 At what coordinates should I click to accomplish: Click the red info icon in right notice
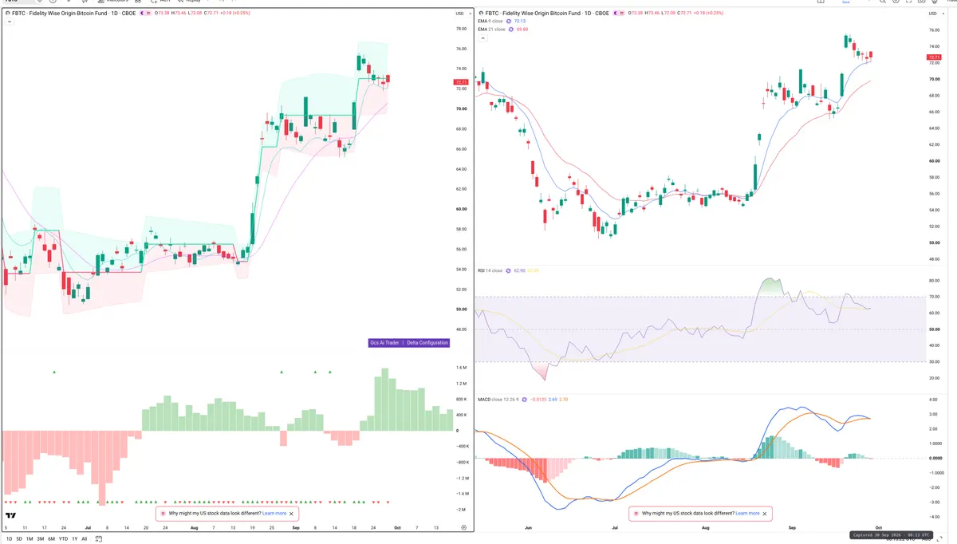pos(636,514)
